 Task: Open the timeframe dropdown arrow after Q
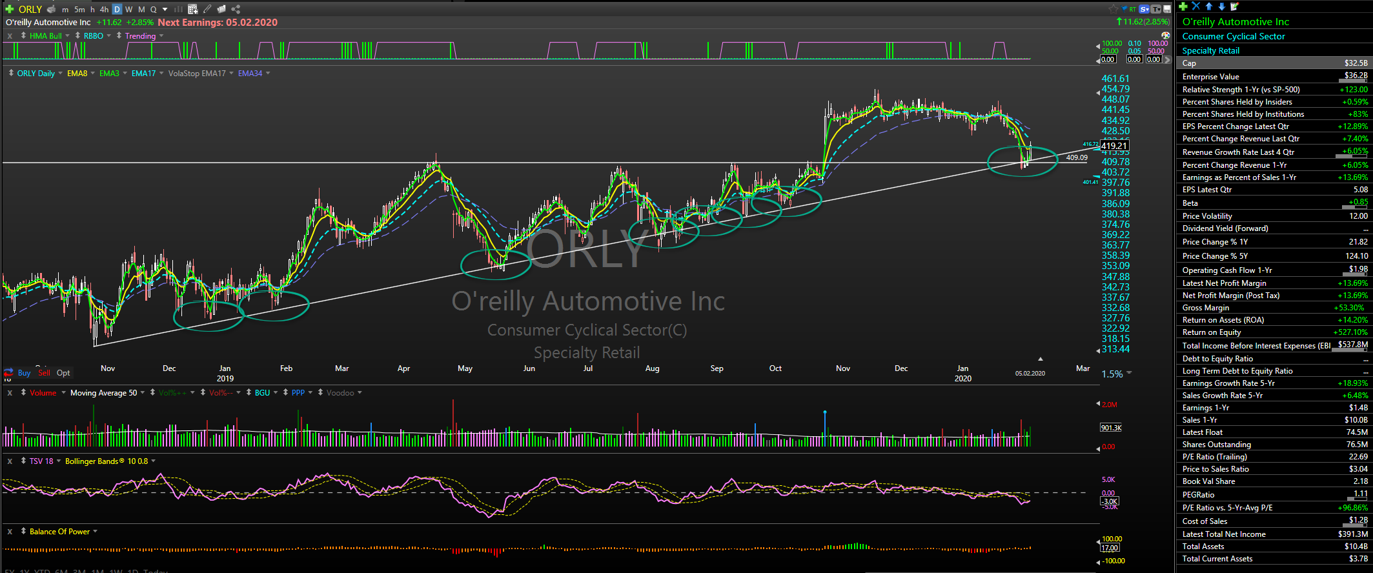(x=165, y=9)
